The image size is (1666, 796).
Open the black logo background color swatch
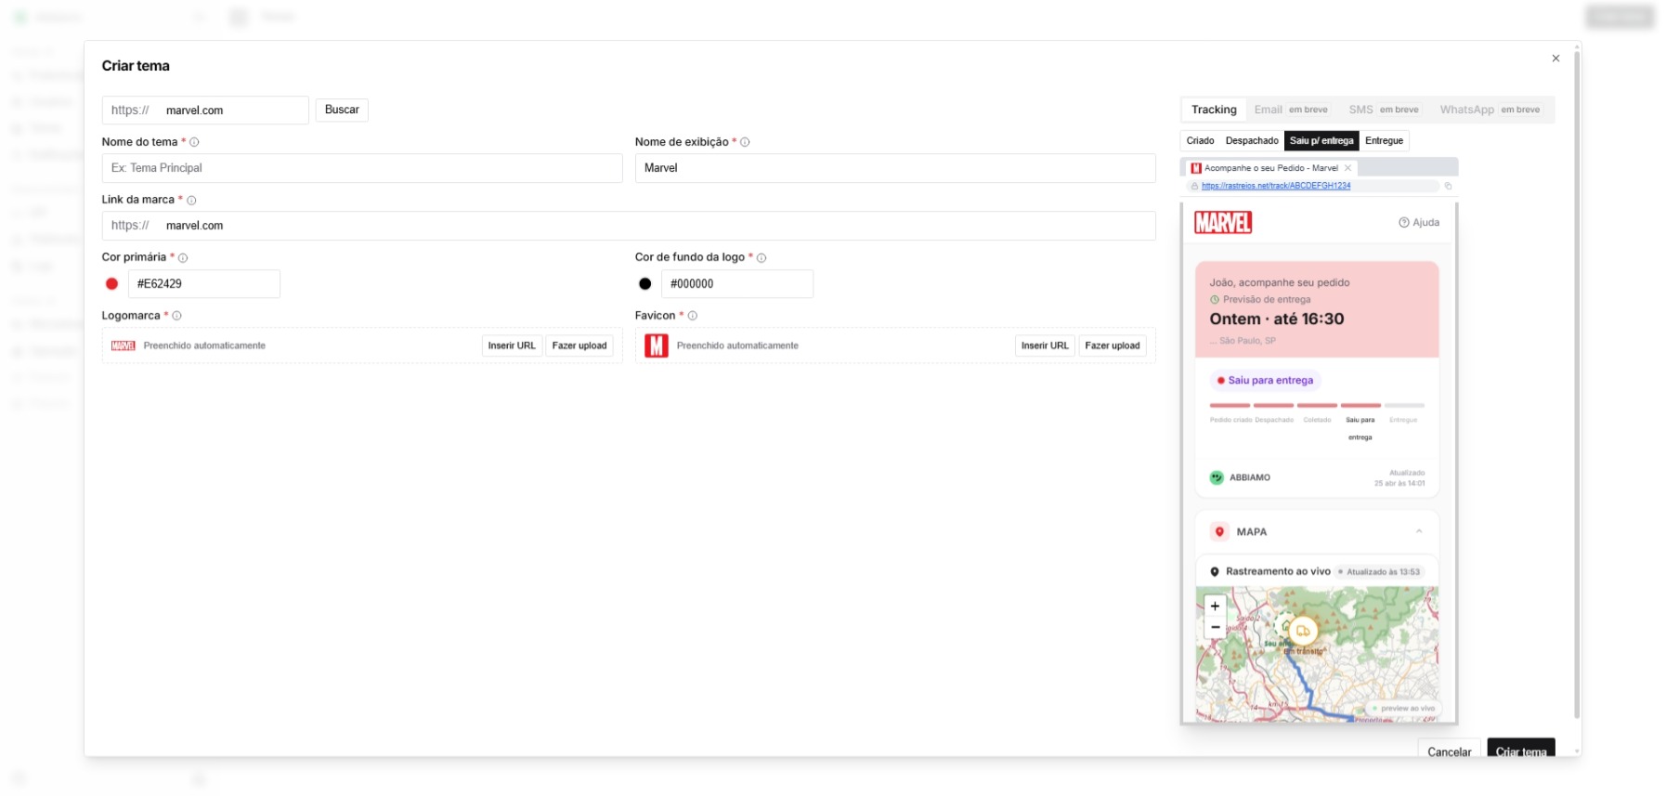[645, 284]
